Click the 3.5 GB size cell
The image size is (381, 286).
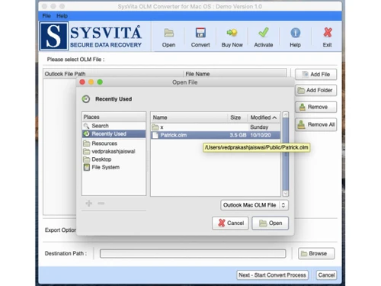[x=238, y=135]
